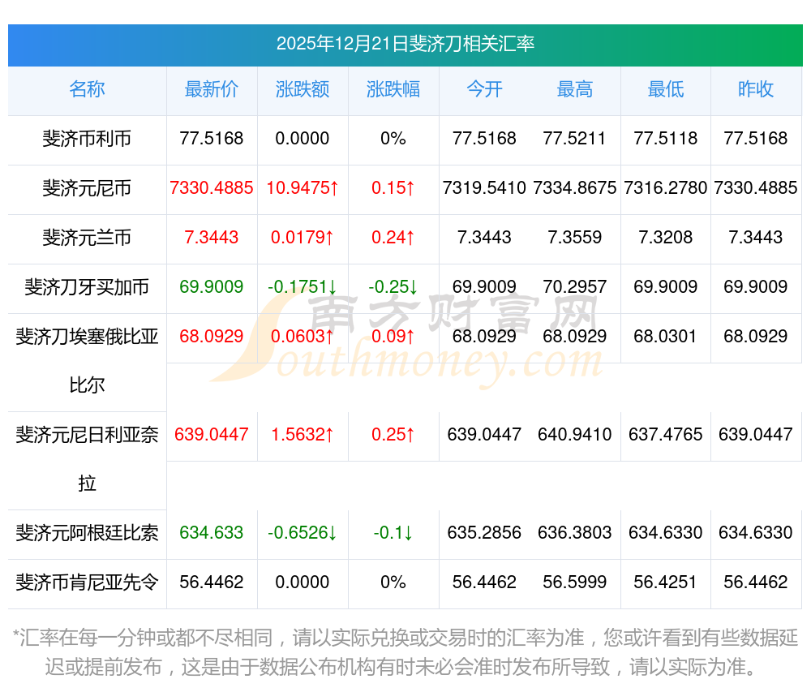Select the 斐济元兰币 row name
The height and width of the screenshot is (692, 811).
[87, 238]
